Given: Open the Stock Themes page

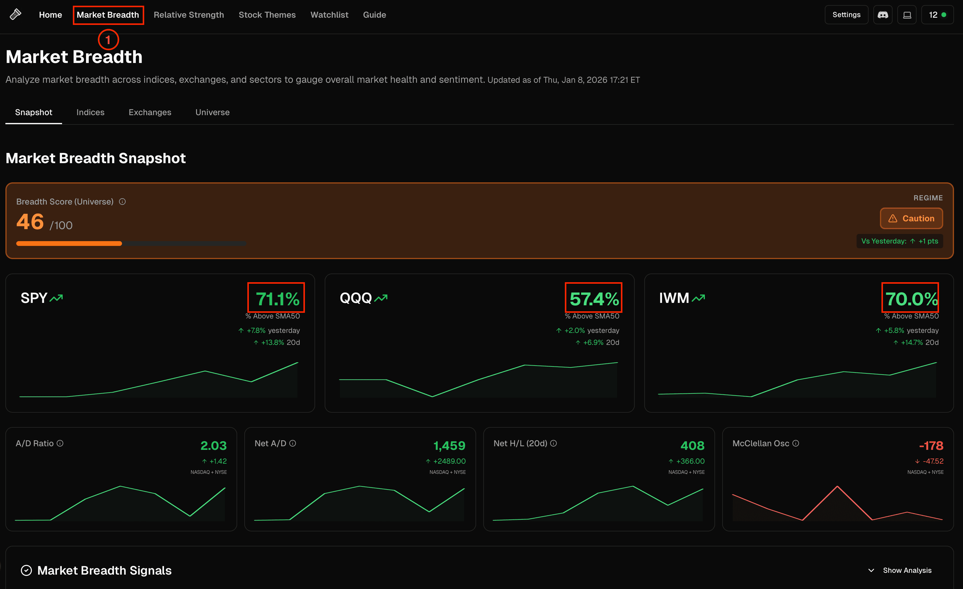Looking at the screenshot, I should [x=267, y=14].
